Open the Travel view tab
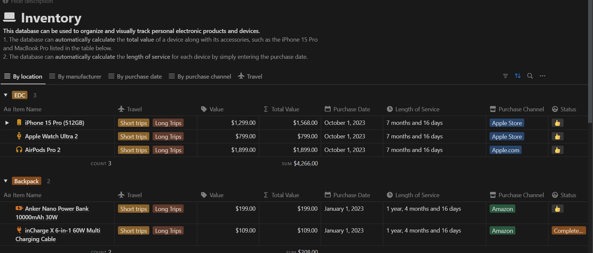593x253 pixels. coord(250,76)
